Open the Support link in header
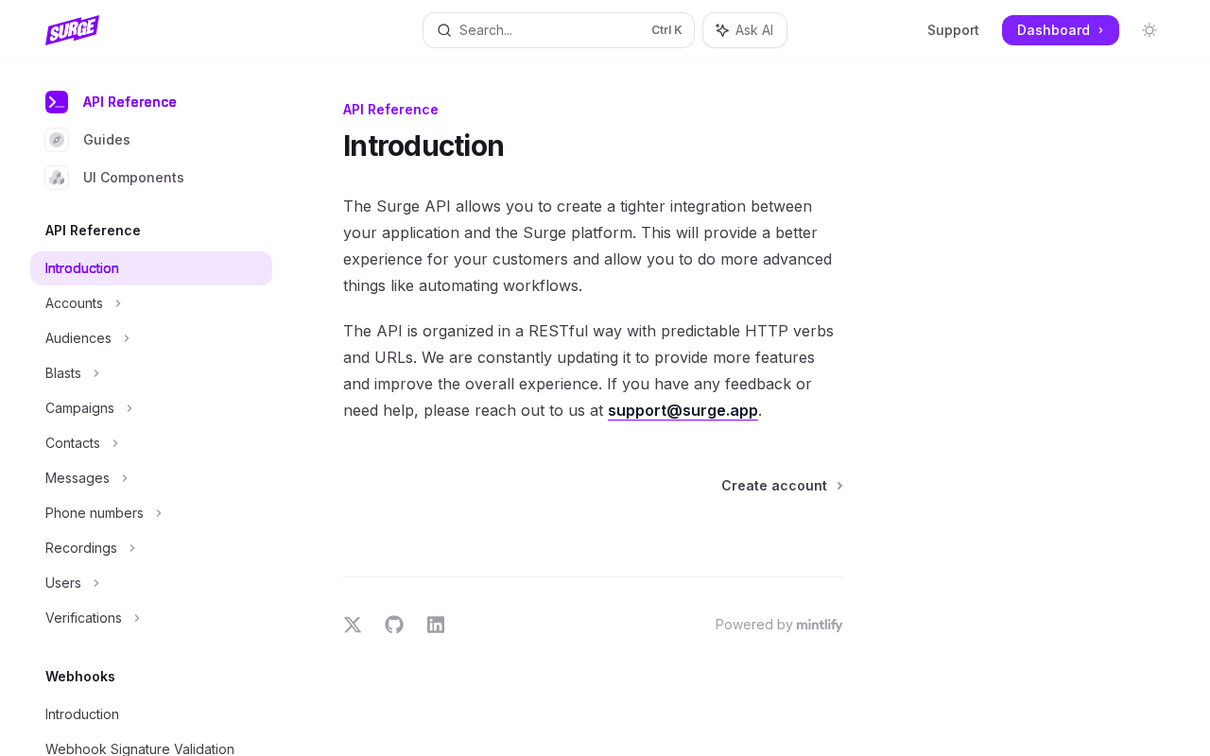The width and height of the screenshot is (1210, 756). tap(953, 30)
